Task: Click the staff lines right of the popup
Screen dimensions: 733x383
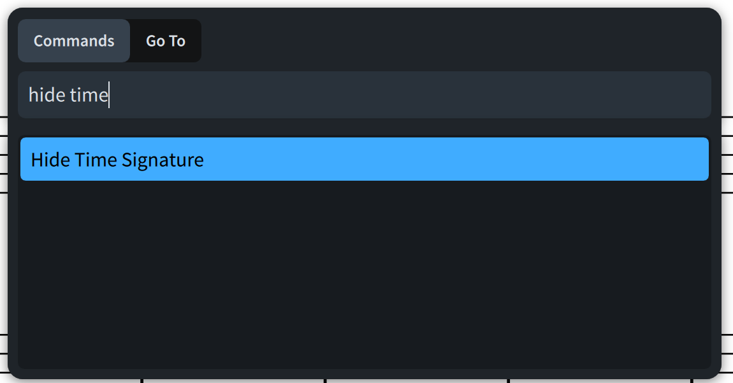Action: coord(727,154)
